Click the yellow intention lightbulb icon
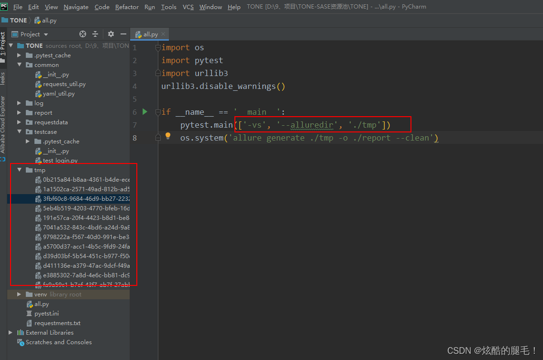The image size is (543, 360). point(168,136)
